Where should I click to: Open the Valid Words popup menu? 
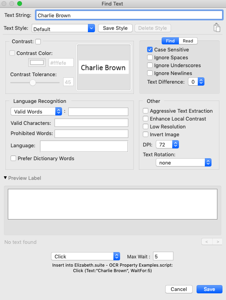[x=36, y=112]
